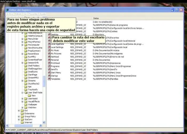Click the Group Policy folder icon
The width and height of the screenshot is (187, 134).
22,116
